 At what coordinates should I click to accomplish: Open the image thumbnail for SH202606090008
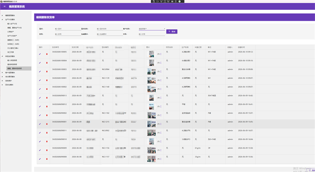[x=152, y=159]
